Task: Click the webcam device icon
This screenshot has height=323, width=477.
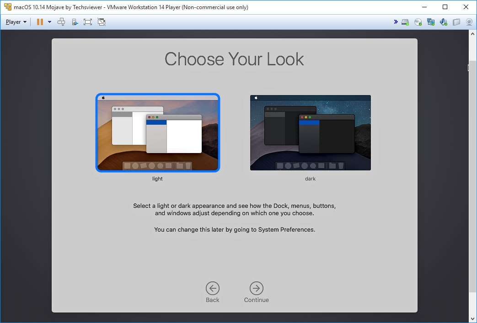Action: pos(469,22)
